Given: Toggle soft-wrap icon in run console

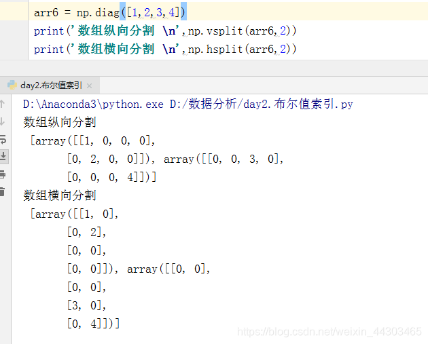Looking at the screenshot, I should pos(3,139).
